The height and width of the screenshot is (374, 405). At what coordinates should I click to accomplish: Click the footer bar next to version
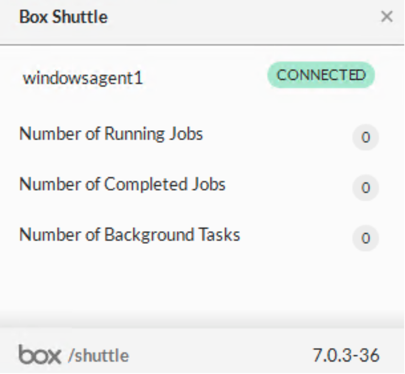pyautogui.click(x=223, y=355)
